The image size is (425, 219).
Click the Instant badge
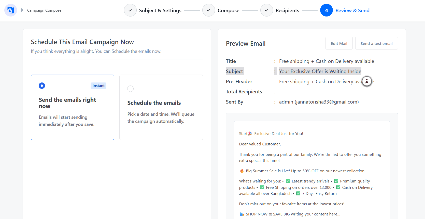click(98, 86)
